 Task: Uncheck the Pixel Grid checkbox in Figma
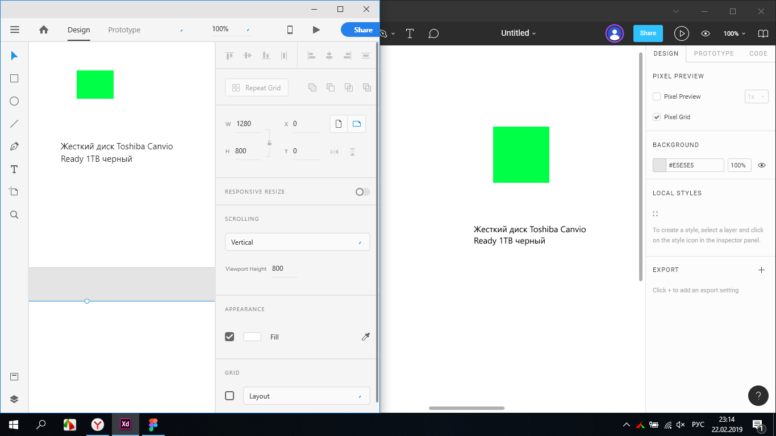(x=657, y=117)
